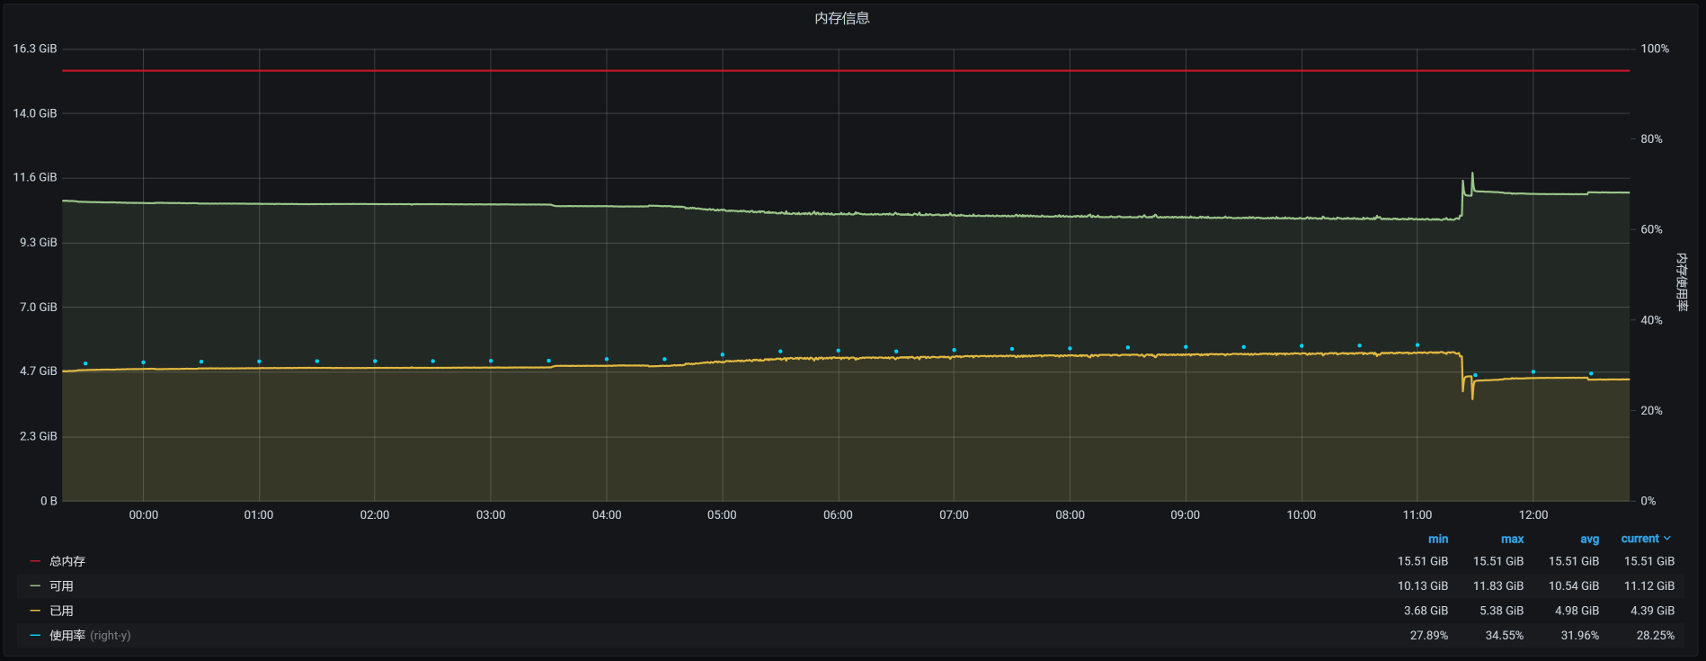Sort legend by current column header
Viewport: 1706px width, 661px height.
(x=1639, y=539)
